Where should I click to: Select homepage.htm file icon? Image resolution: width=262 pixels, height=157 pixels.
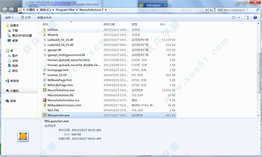[x=45, y=70]
